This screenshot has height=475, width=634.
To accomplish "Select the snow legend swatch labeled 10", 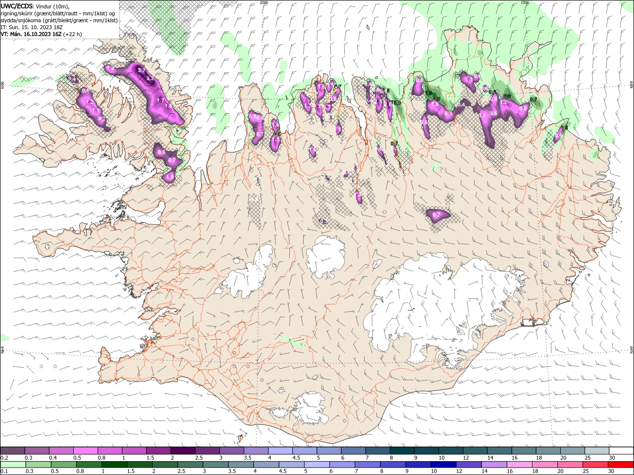I will [x=450, y=451].
